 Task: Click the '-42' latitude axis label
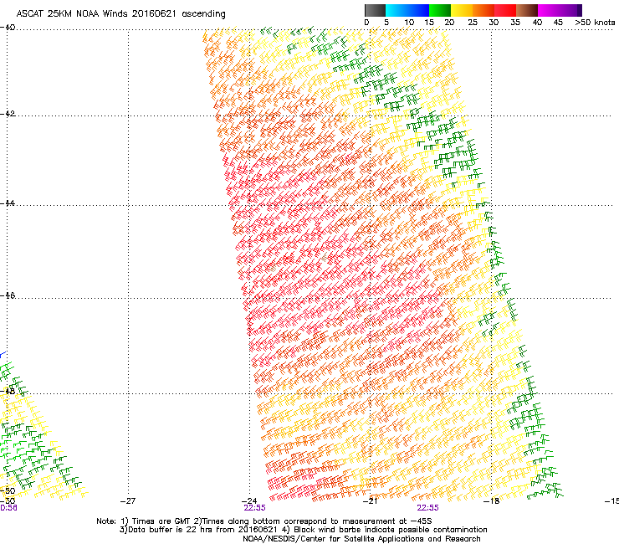pyautogui.click(x=8, y=114)
